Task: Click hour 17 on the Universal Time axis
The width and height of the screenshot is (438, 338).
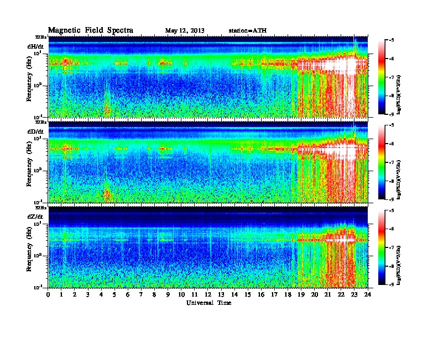Action: 275,294
